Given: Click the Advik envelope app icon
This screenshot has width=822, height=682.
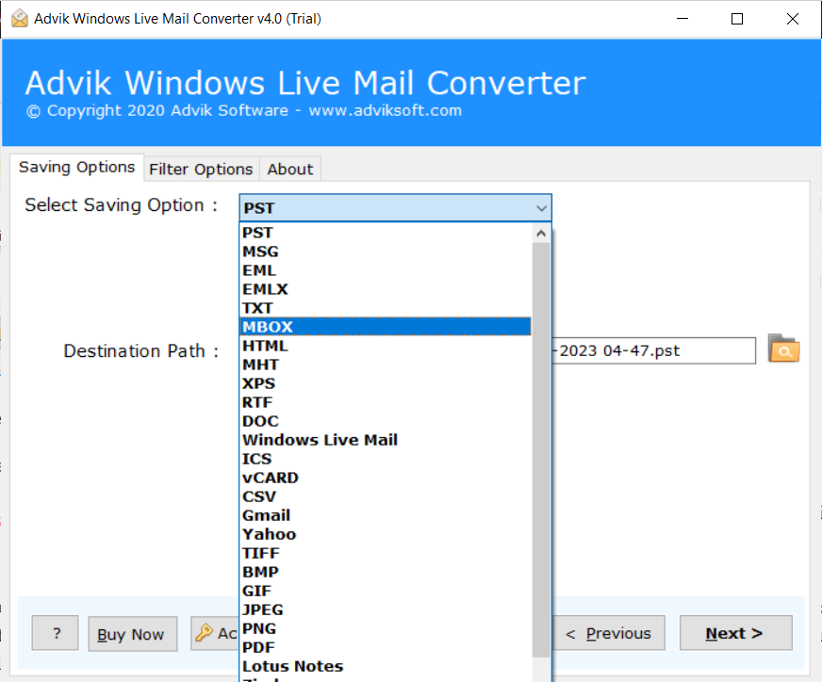Looking at the screenshot, I should pyautogui.click(x=20, y=19).
